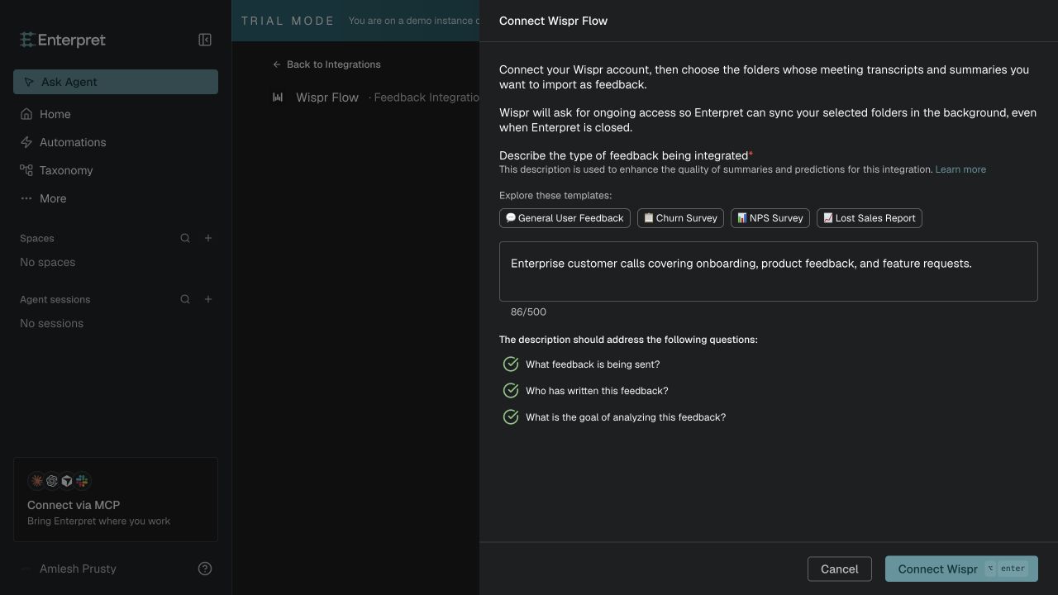Click the checkmark beside 'Who has written this feedback?'

511,391
